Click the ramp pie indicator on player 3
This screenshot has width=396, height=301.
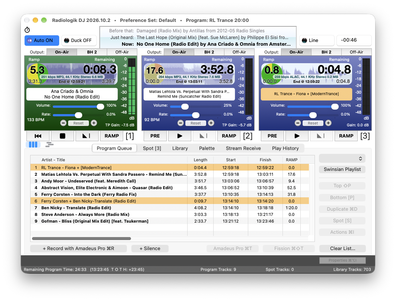pyautogui.click(x=272, y=74)
